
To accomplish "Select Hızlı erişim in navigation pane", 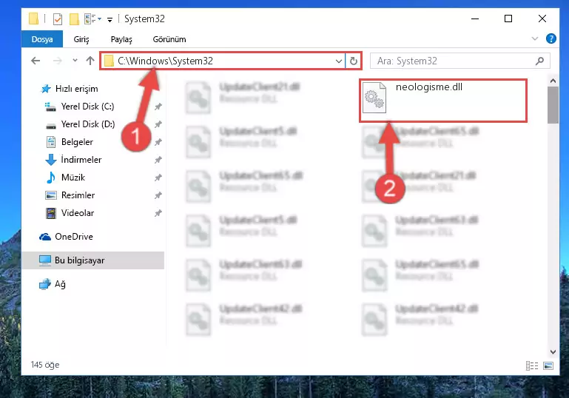I will click(76, 89).
